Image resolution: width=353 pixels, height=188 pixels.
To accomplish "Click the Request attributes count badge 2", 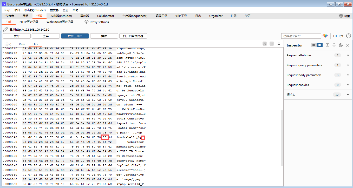I will [337, 55].
